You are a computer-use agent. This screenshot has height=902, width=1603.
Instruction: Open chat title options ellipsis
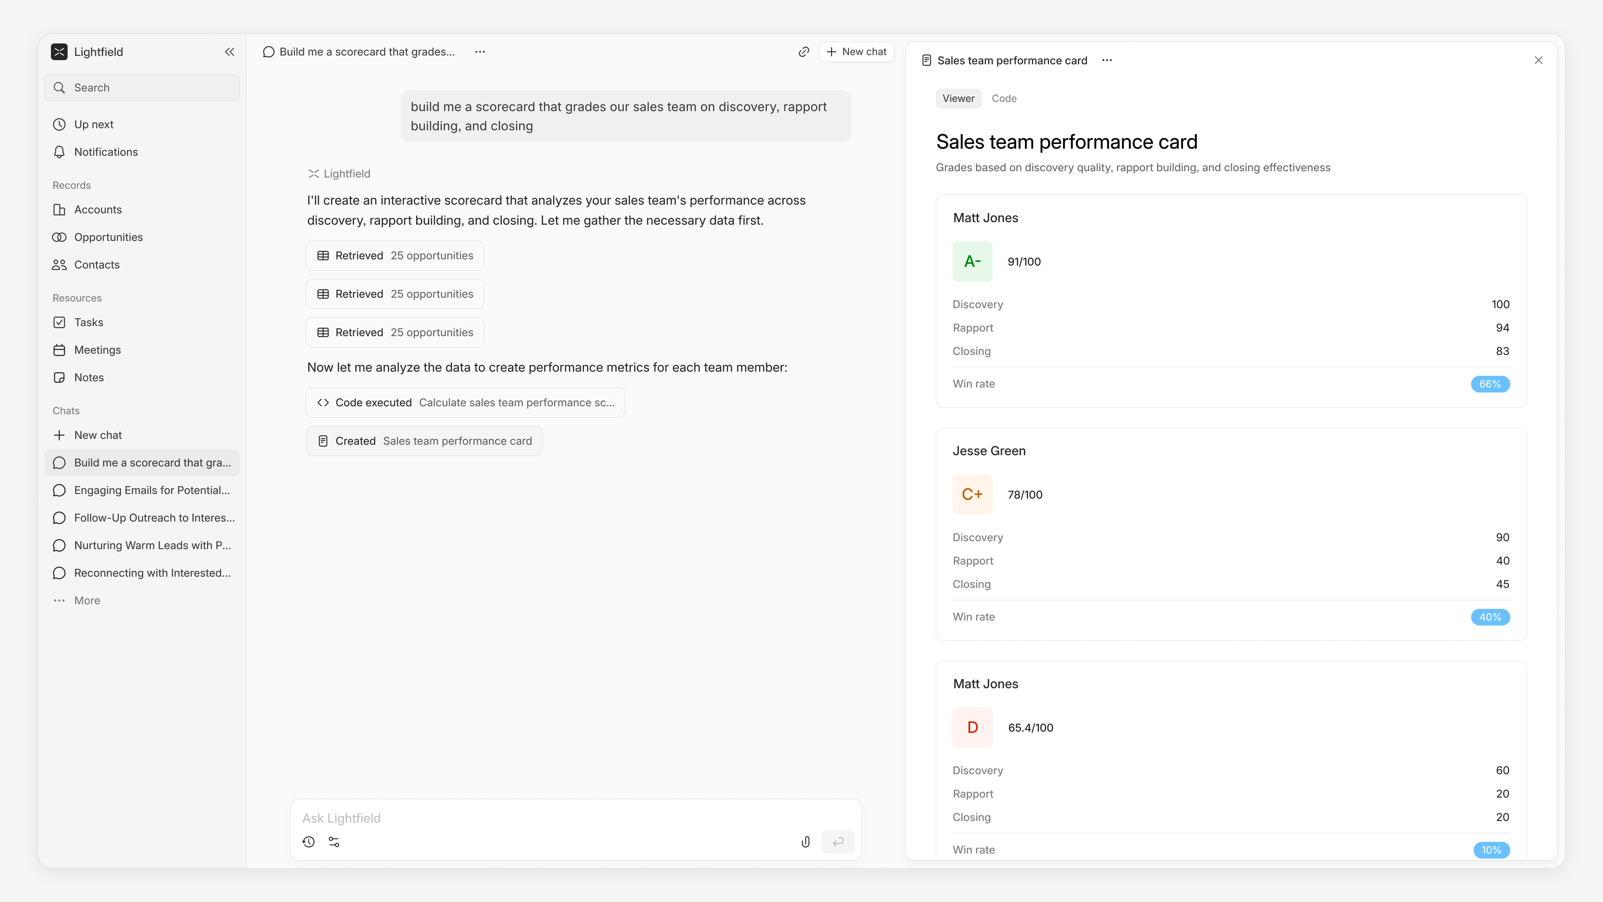coord(480,52)
